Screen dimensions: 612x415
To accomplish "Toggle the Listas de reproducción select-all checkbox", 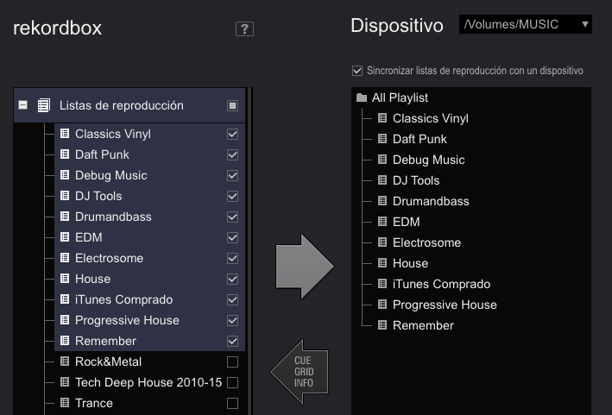I will point(232,105).
